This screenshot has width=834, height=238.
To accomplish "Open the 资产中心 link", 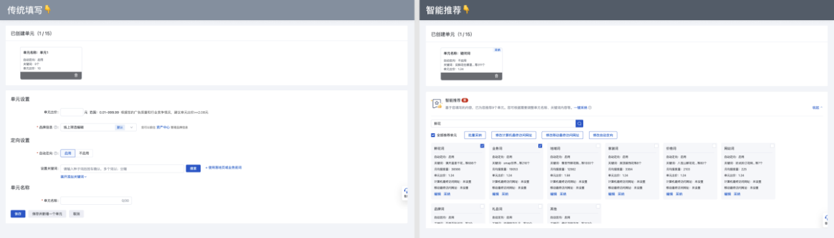I will (163, 127).
